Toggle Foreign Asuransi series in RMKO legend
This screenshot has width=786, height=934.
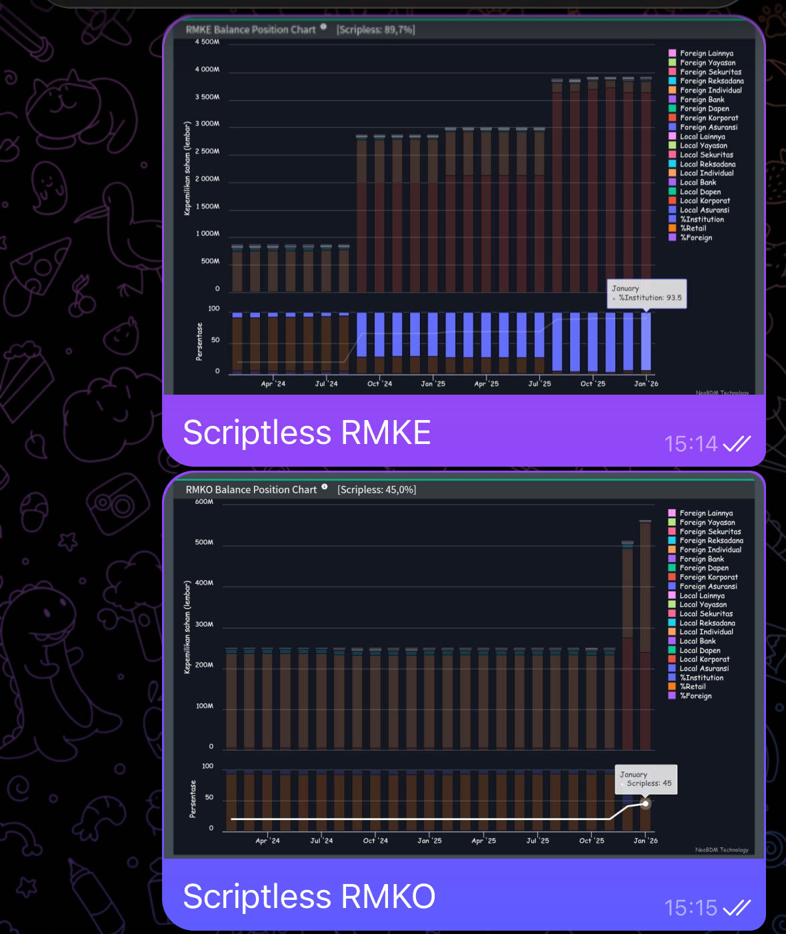[703, 587]
